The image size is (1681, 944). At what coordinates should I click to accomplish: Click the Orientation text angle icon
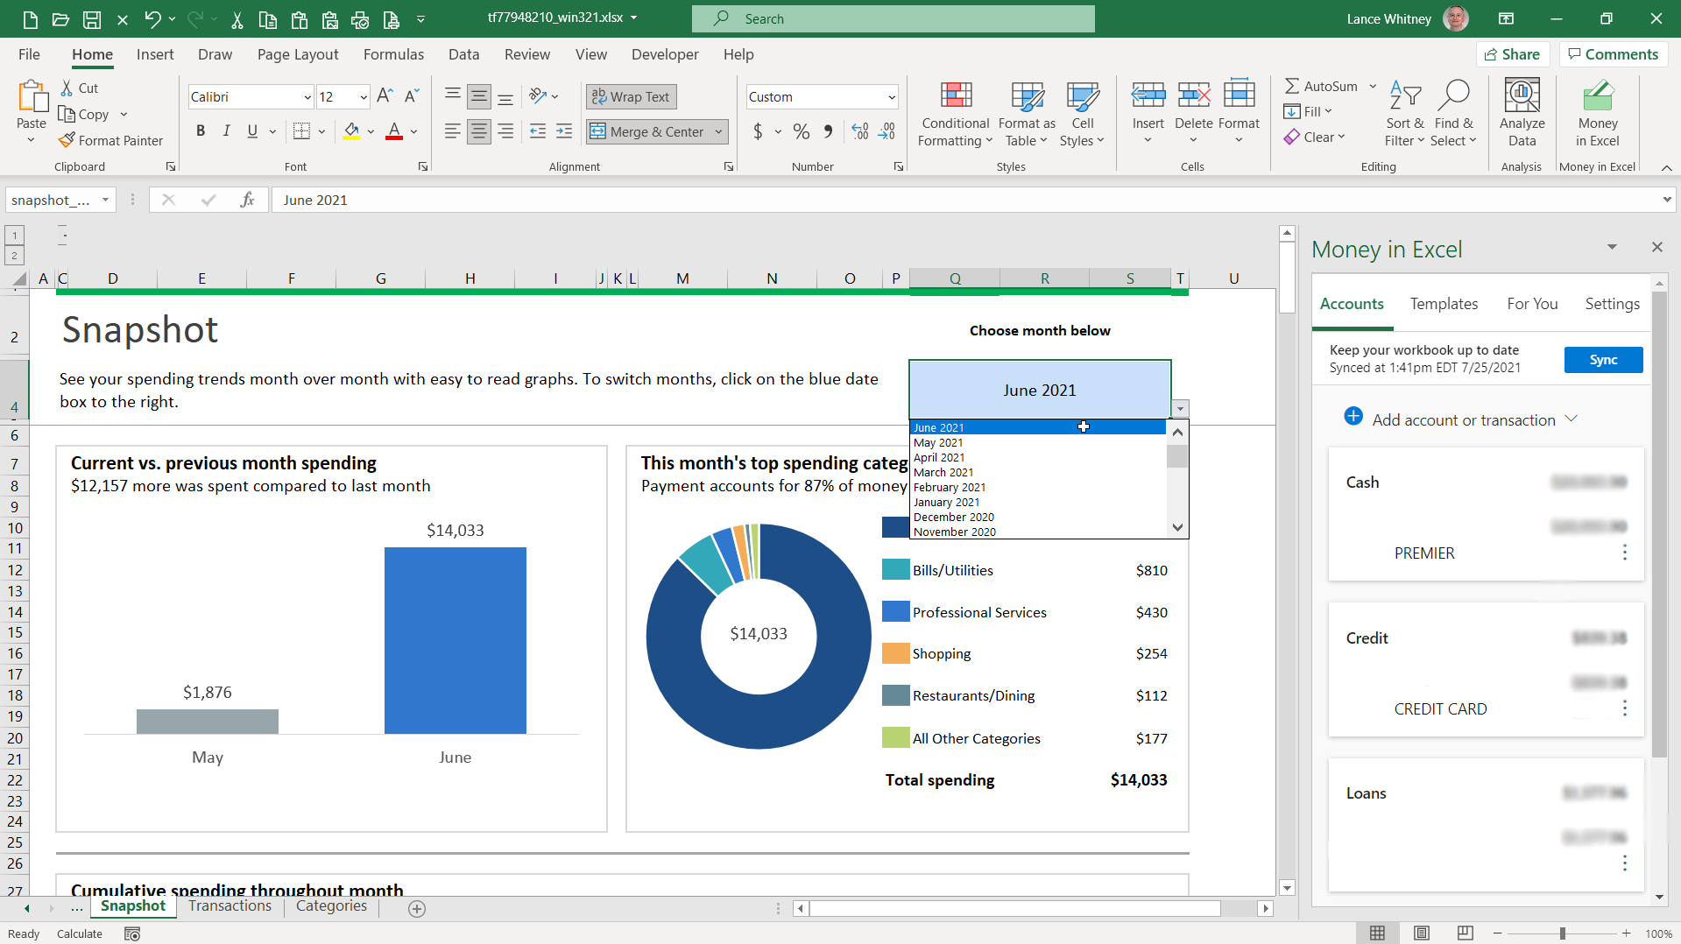point(538,96)
